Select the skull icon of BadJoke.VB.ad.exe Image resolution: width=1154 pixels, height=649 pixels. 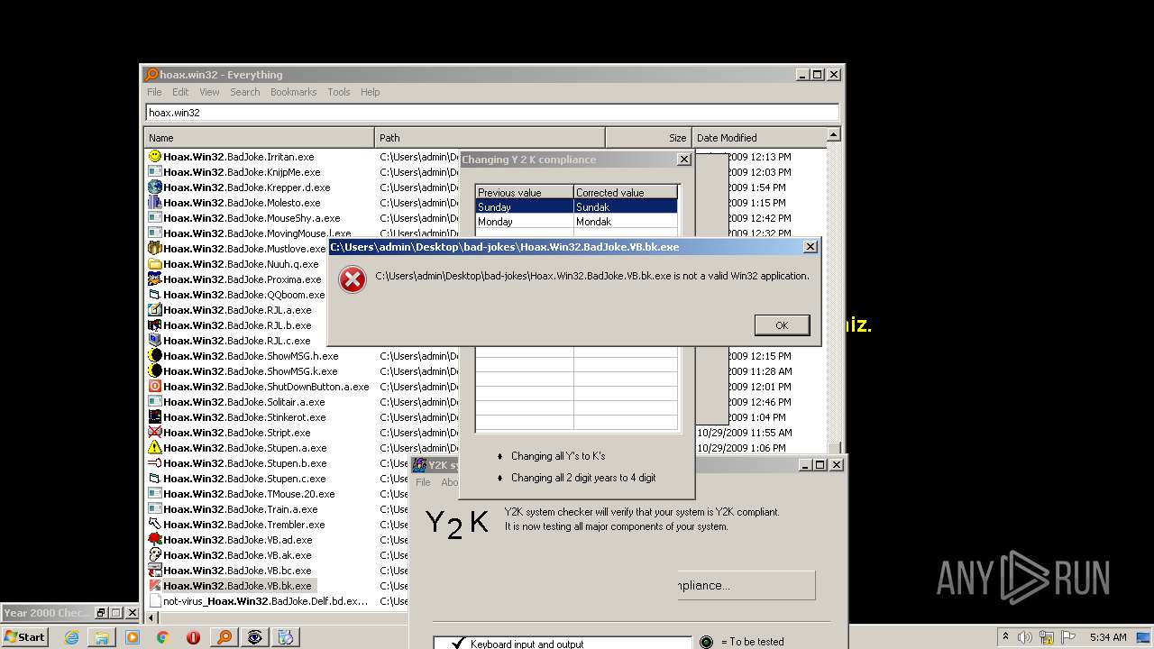(x=155, y=539)
